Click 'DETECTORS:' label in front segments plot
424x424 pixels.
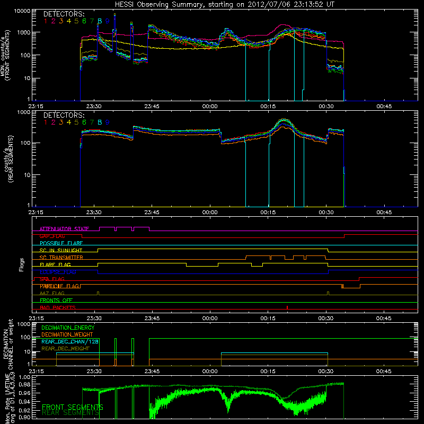[x=64, y=14]
